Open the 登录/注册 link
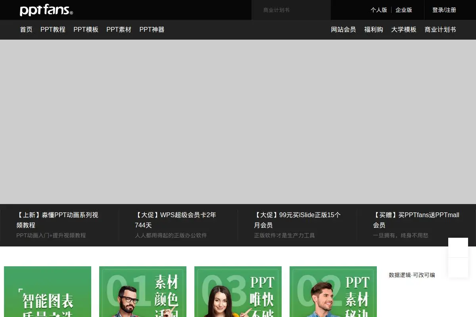Viewport: 476px width, 317px height. (444, 10)
